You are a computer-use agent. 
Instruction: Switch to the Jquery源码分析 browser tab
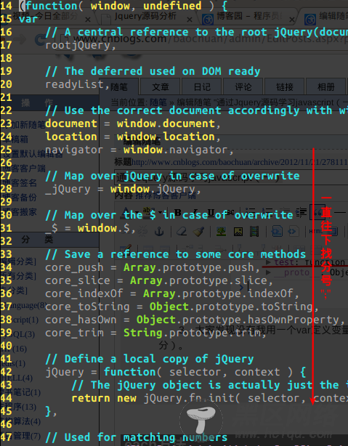[x=145, y=17]
